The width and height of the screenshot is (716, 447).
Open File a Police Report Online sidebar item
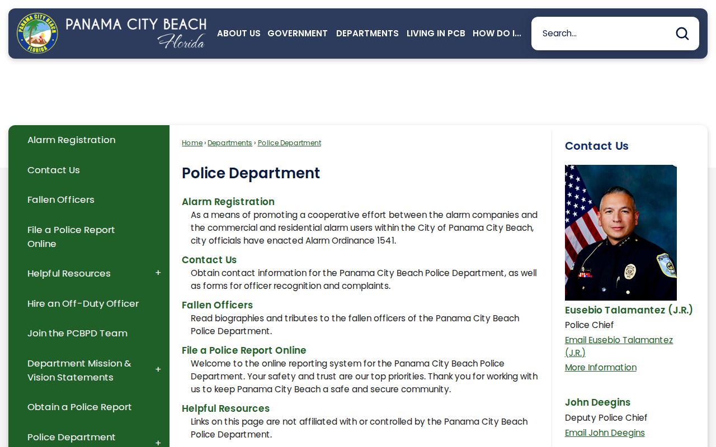(71, 237)
